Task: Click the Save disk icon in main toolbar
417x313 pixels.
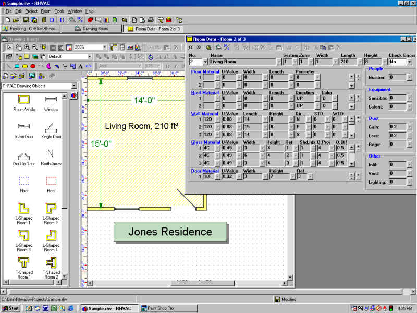Action: click(26, 19)
